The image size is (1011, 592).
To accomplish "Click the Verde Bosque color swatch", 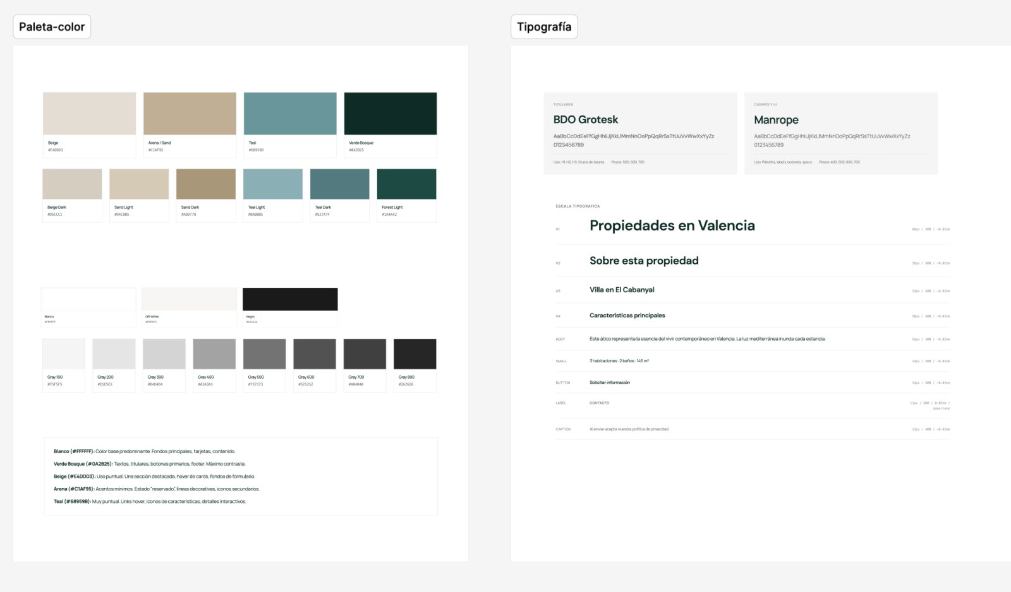I will (x=390, y=114).
